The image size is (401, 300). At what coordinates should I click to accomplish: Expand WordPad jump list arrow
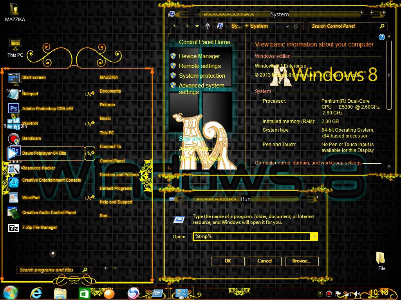90,198
